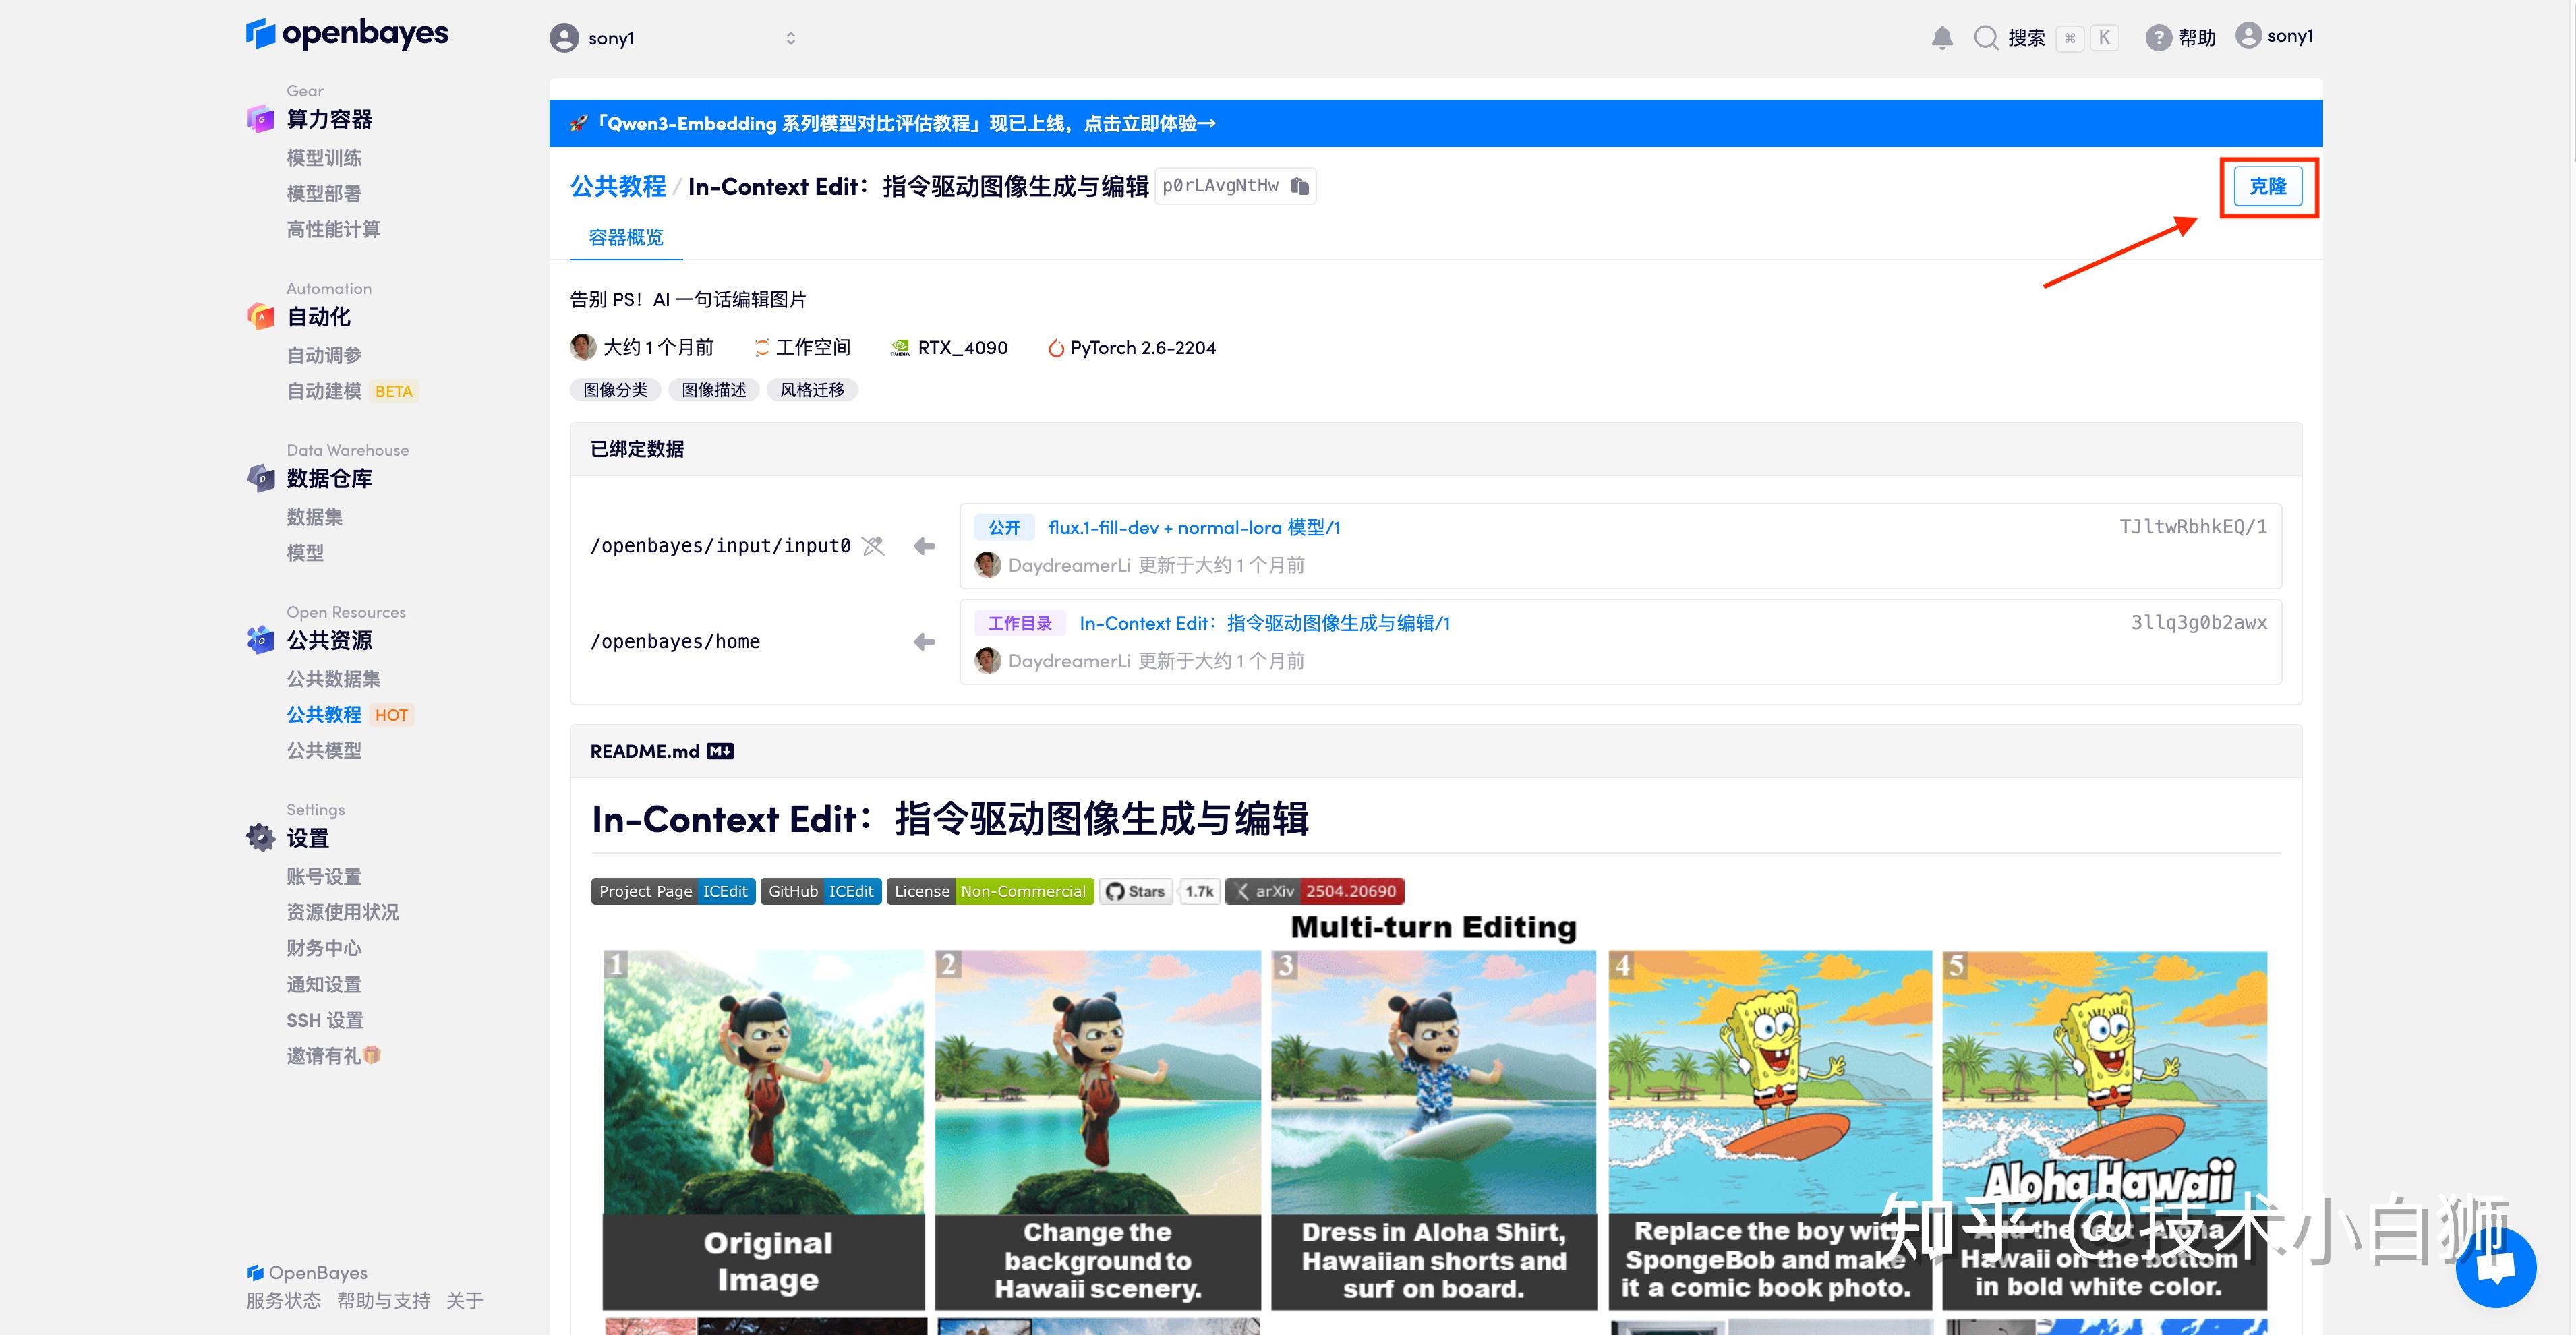Click the 克隆 clone button
2576x1335 pixels.
(x=2268, y=186)
